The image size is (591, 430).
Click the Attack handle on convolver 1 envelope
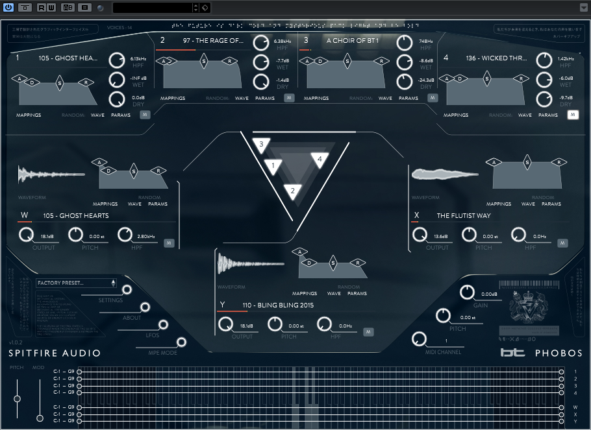[x=19, y=78]
